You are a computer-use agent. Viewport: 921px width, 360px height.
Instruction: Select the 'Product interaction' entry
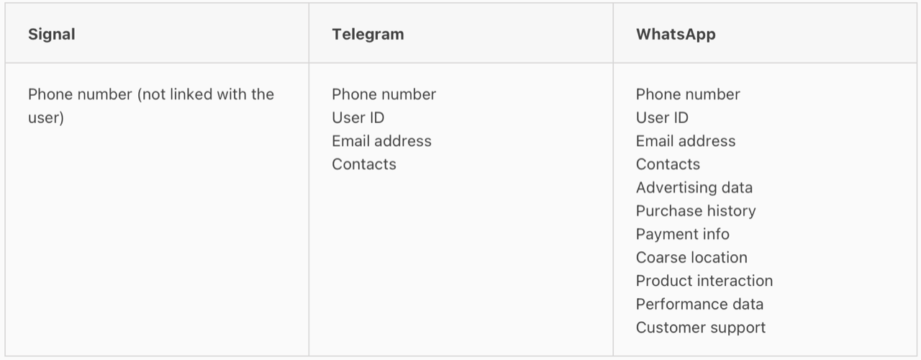pyautogui.click(x=704, y=281)
